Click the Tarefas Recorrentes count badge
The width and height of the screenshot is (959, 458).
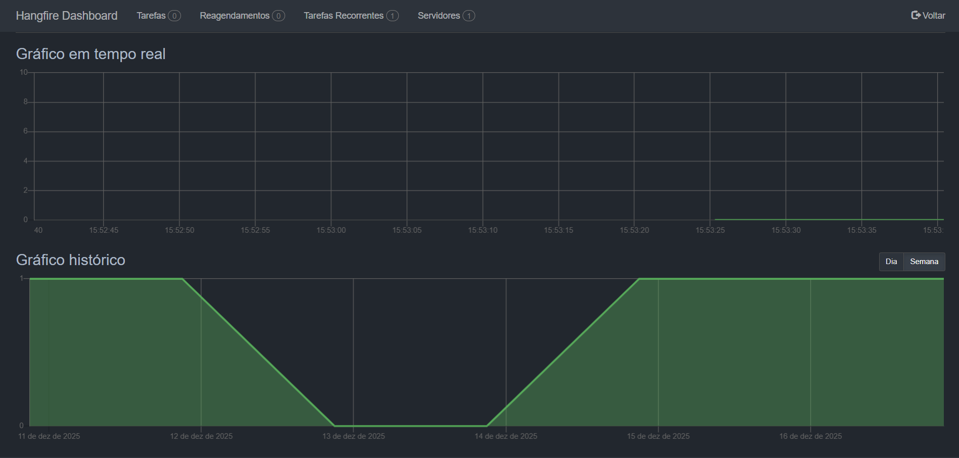pos(392,16)
